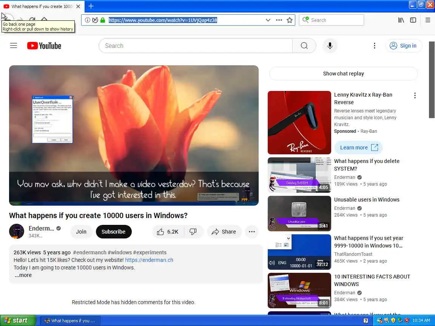Go to Firefox home page
The width and height of the screenshot is (435, 326).
tap(44, 19)
